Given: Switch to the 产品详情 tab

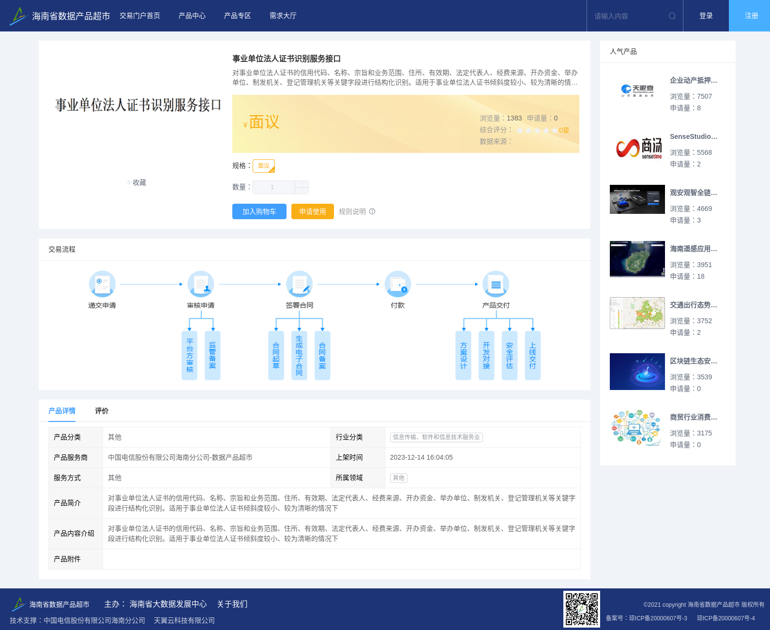Looking at the screenshot, I should (62, 411).
